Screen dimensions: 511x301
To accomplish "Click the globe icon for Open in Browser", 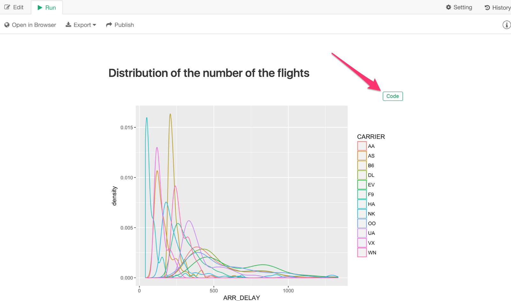I will (7, 25).
